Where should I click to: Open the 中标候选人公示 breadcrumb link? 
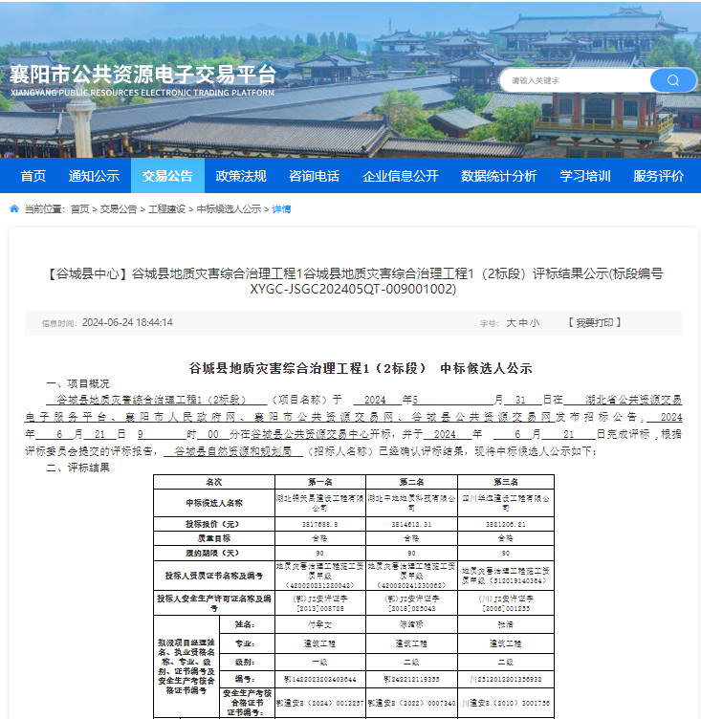(229, 208)
